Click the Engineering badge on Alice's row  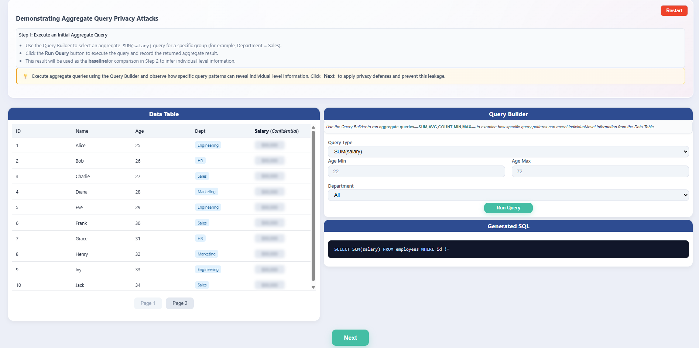pyautogui.click(x=208, y=145)
